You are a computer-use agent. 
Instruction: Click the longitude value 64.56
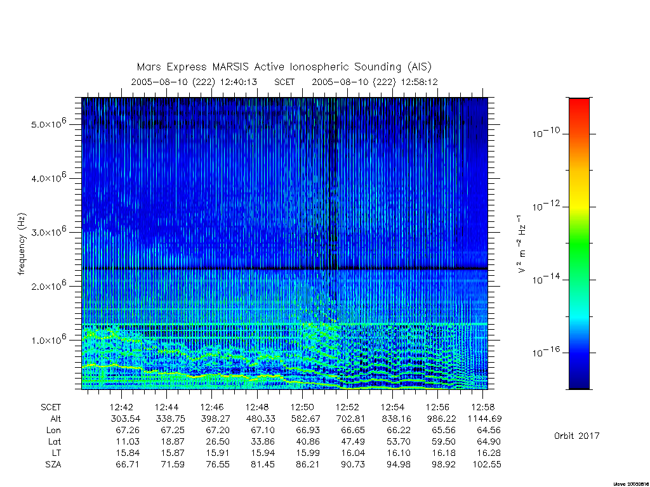[489, 430]
